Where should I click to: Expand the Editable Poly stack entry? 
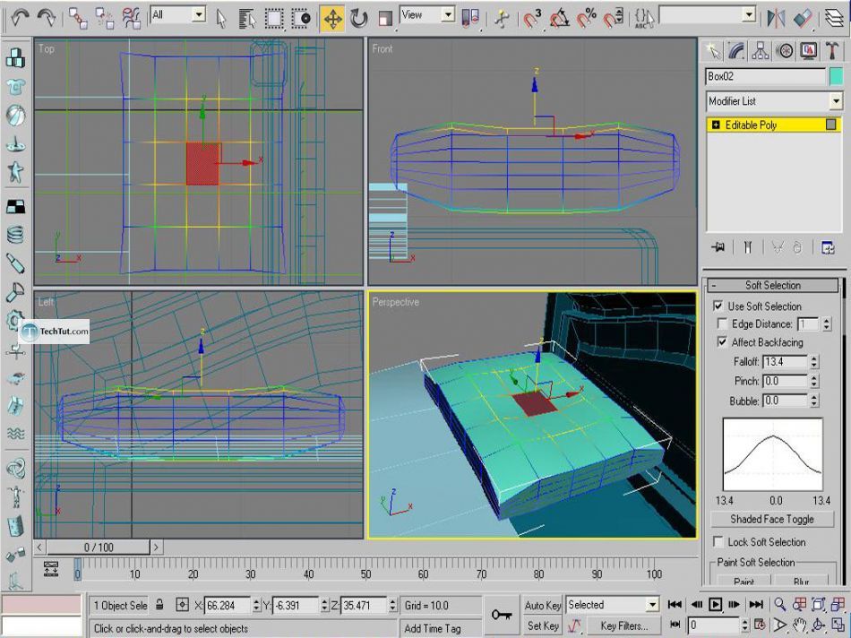[x=716, y=125]
